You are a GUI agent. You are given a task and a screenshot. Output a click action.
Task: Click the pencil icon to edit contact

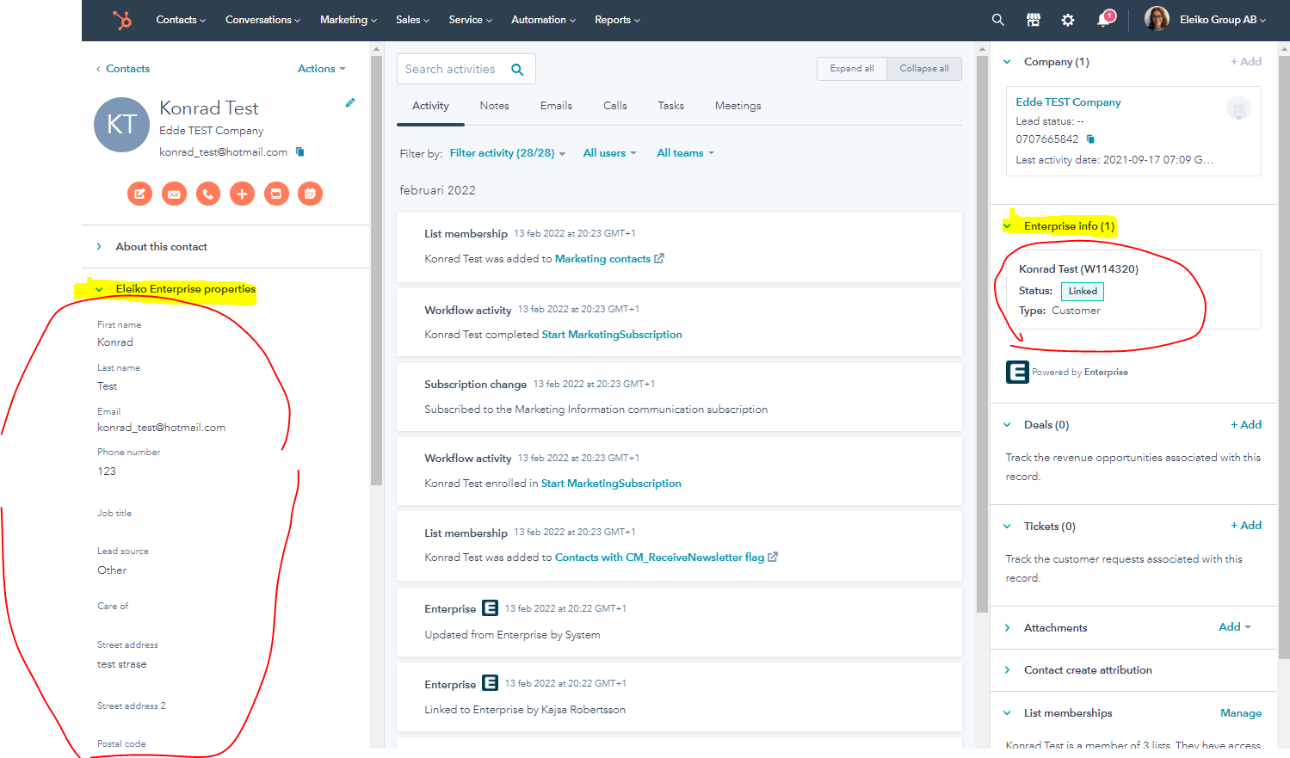350,103
